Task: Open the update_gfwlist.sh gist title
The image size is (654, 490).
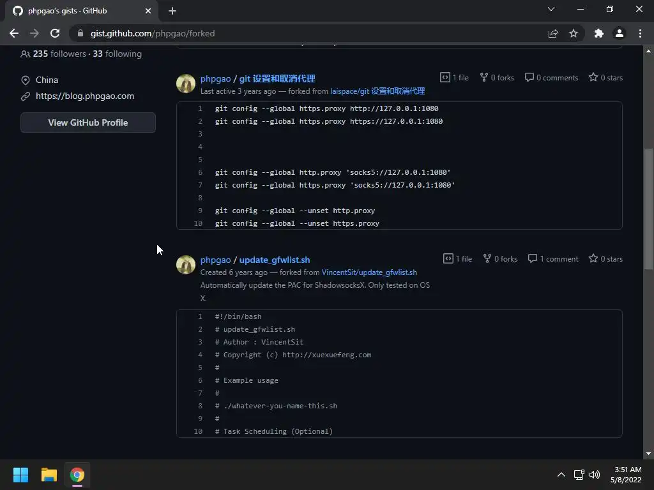Action: click(x=275, y=260)
